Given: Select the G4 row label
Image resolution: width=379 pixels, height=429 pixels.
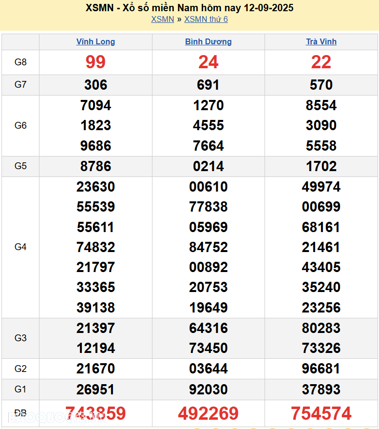Looking at the screenshot, I should tap(20, 247).
